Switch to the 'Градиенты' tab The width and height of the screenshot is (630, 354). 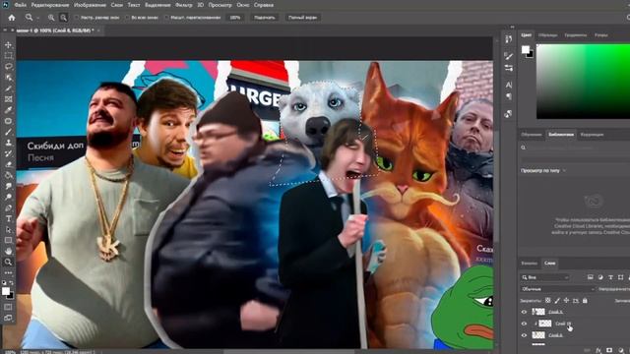click(575, 35)
